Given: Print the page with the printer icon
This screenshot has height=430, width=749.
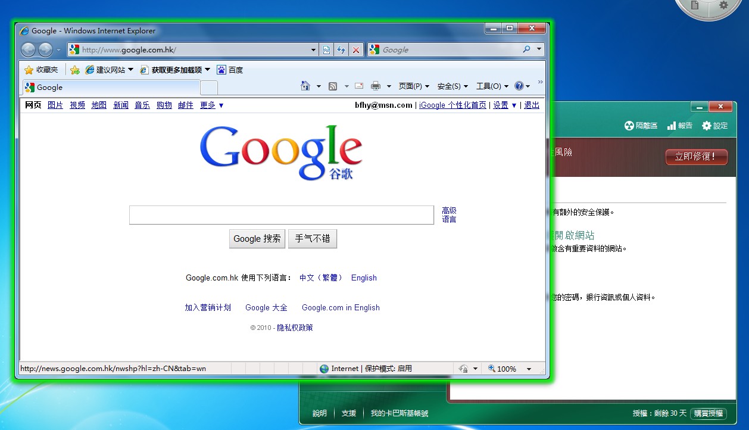Looking at the screenshot, I should (376, 86).
